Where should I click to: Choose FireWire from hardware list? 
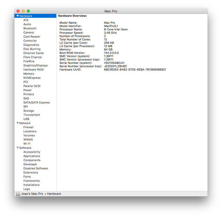pyautogui.click(x=29, y=61)
